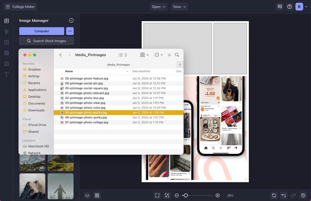The height and width of the screenshot is (201, 311).
Task: Click the Computer upload button
Action: (42, 31)
